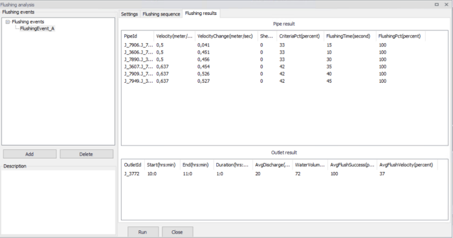Image resolution: width=453 pixels, height=238 pixels.
Task: Click flushing time value 30
Action: [x=329, y=59]
